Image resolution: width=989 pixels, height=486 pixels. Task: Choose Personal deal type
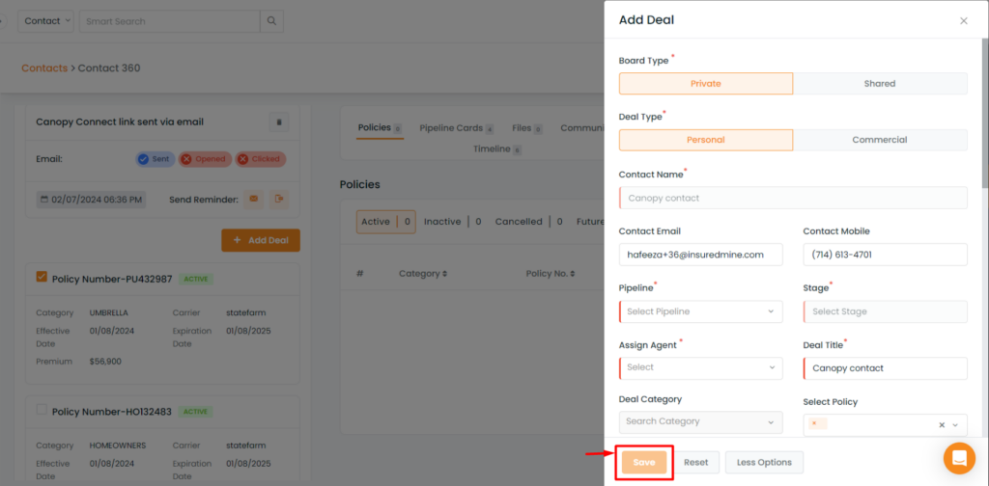(705, 140)
